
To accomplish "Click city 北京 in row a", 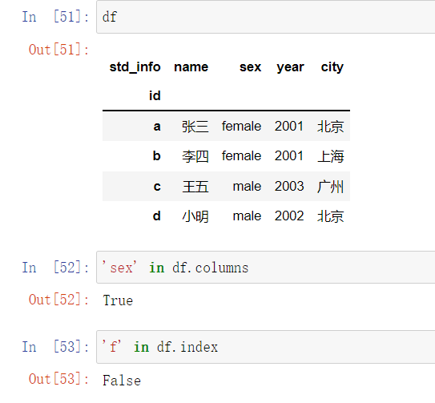I will pyautogui.click(x=331, y=127).
